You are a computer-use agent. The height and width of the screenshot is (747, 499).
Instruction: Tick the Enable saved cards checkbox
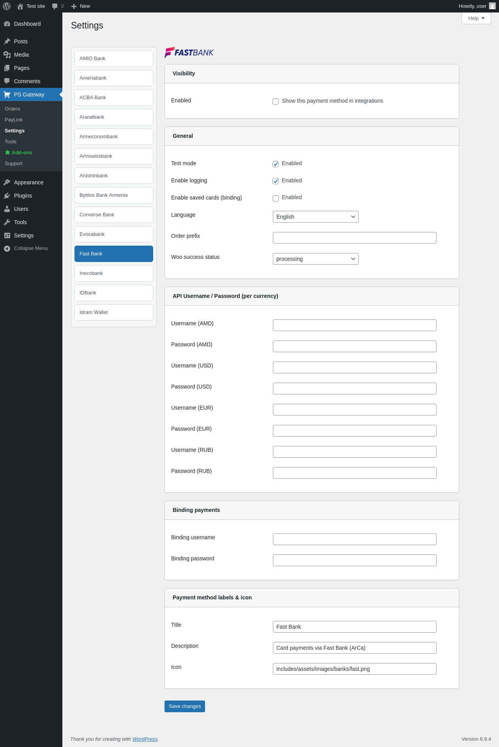pyautogui.click(x=276, y=198)
